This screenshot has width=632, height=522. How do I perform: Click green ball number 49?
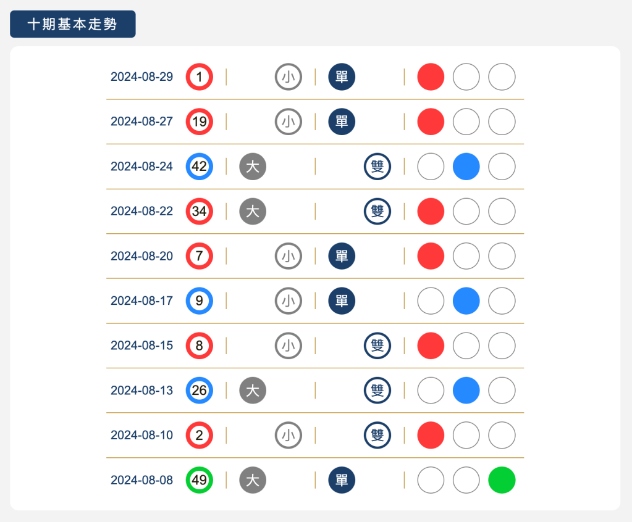[x=199, y=480]
